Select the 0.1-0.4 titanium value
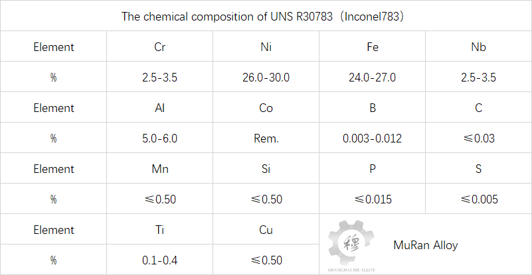532x275 pixels. coord(159,260)
